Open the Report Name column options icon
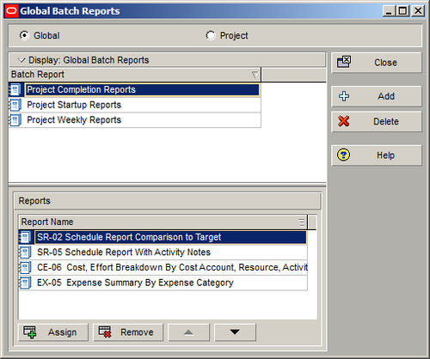This screenshot has height=359, width=430. coord(301,222)
